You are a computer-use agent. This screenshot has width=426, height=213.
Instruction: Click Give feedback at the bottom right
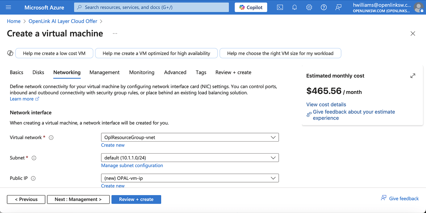coord(400,199)
